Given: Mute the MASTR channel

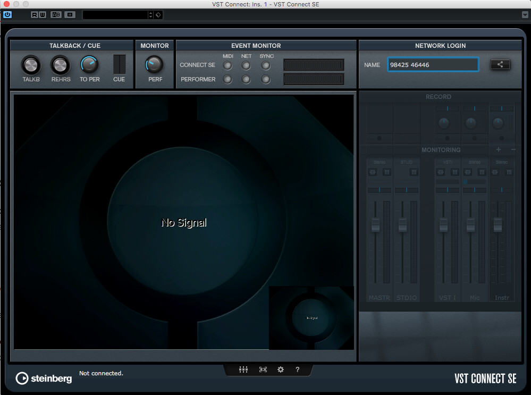Looking at the screenshot, I should click(x=387, y=172).
